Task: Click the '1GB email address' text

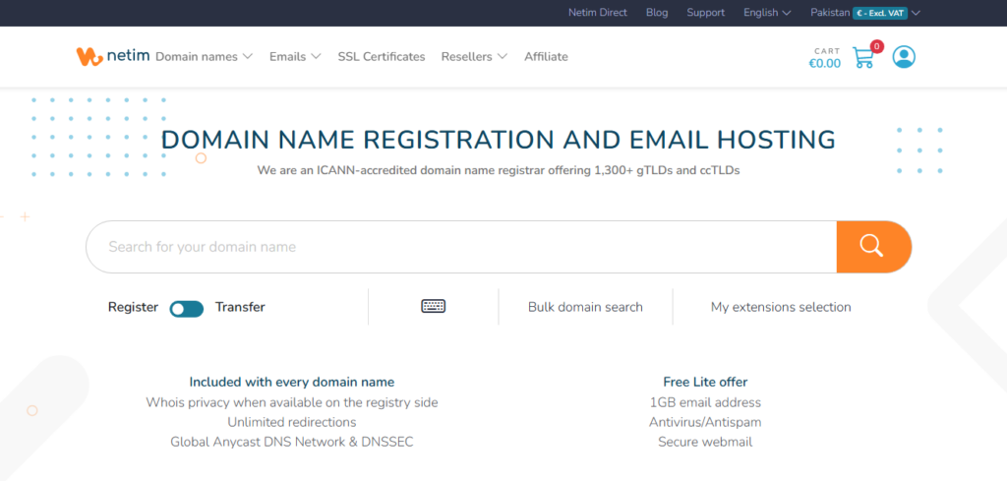Action: pyautogui.click(x=705, y=402)
